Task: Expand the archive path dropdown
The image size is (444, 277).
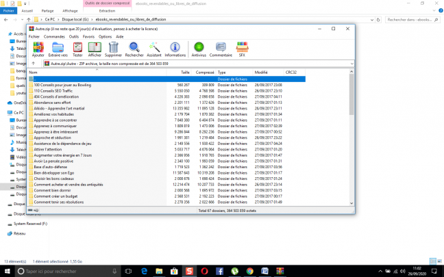Action: click(x=350, y=64)
